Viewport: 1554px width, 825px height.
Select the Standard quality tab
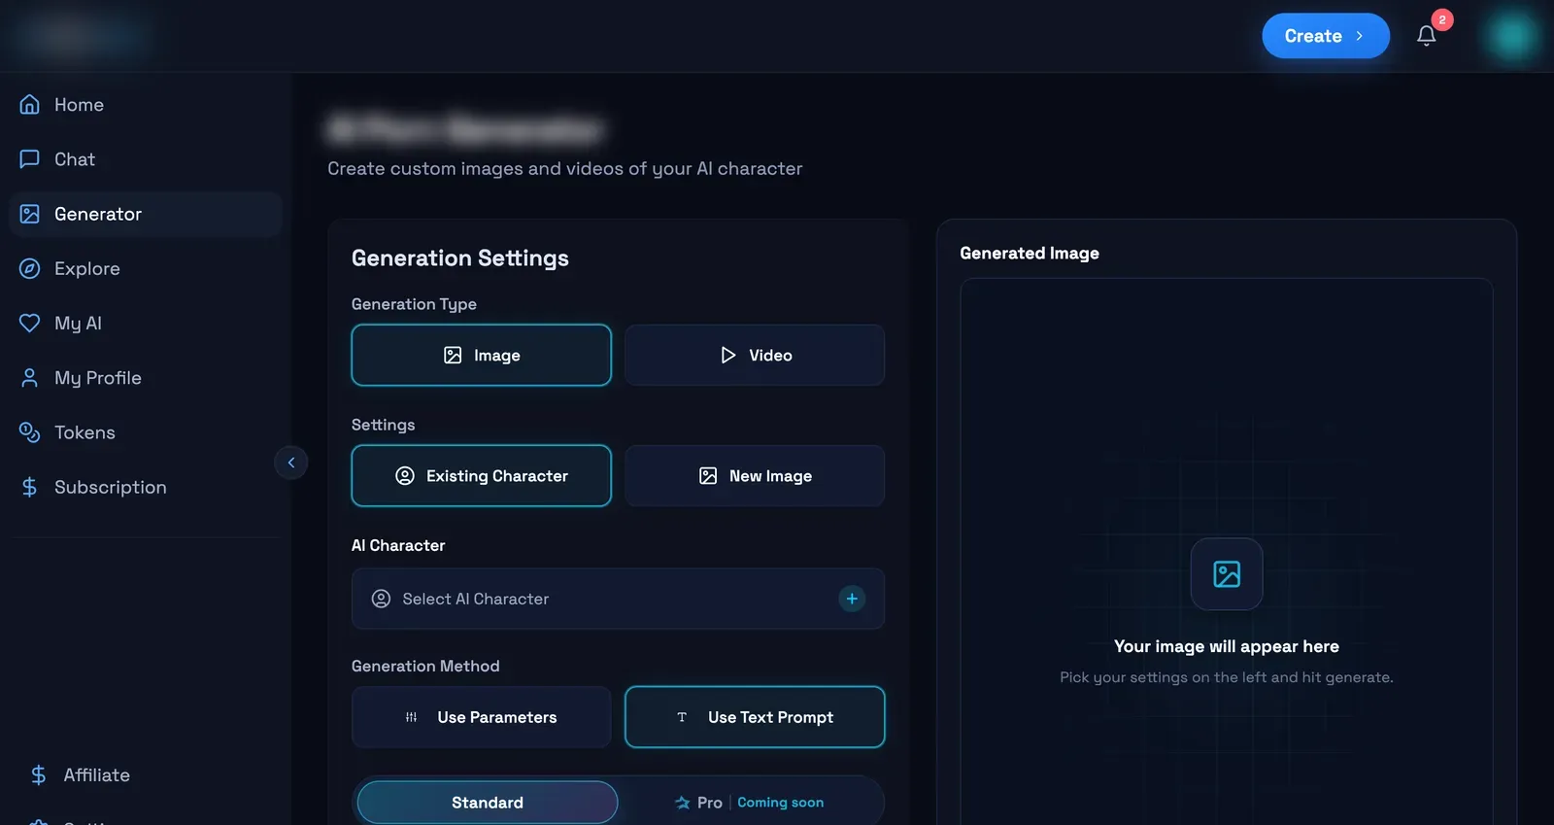click(488, 803)
